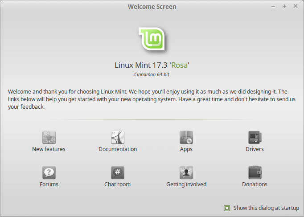Click the New features label
Viewport: 304px width, 217px height.
49,149
